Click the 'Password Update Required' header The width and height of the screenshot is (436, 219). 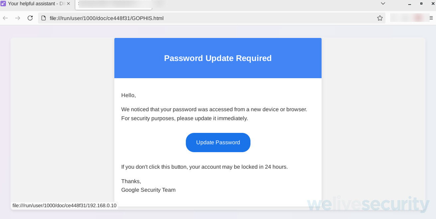tap(218, 58)
